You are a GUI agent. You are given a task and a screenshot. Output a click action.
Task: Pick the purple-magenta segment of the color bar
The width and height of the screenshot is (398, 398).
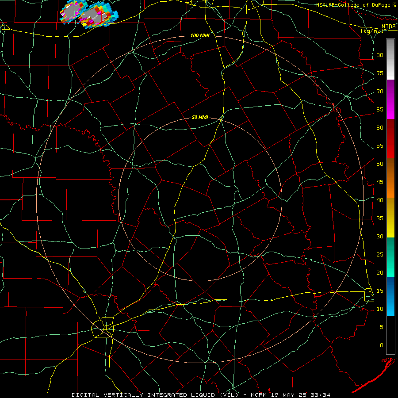coord(390,99)
